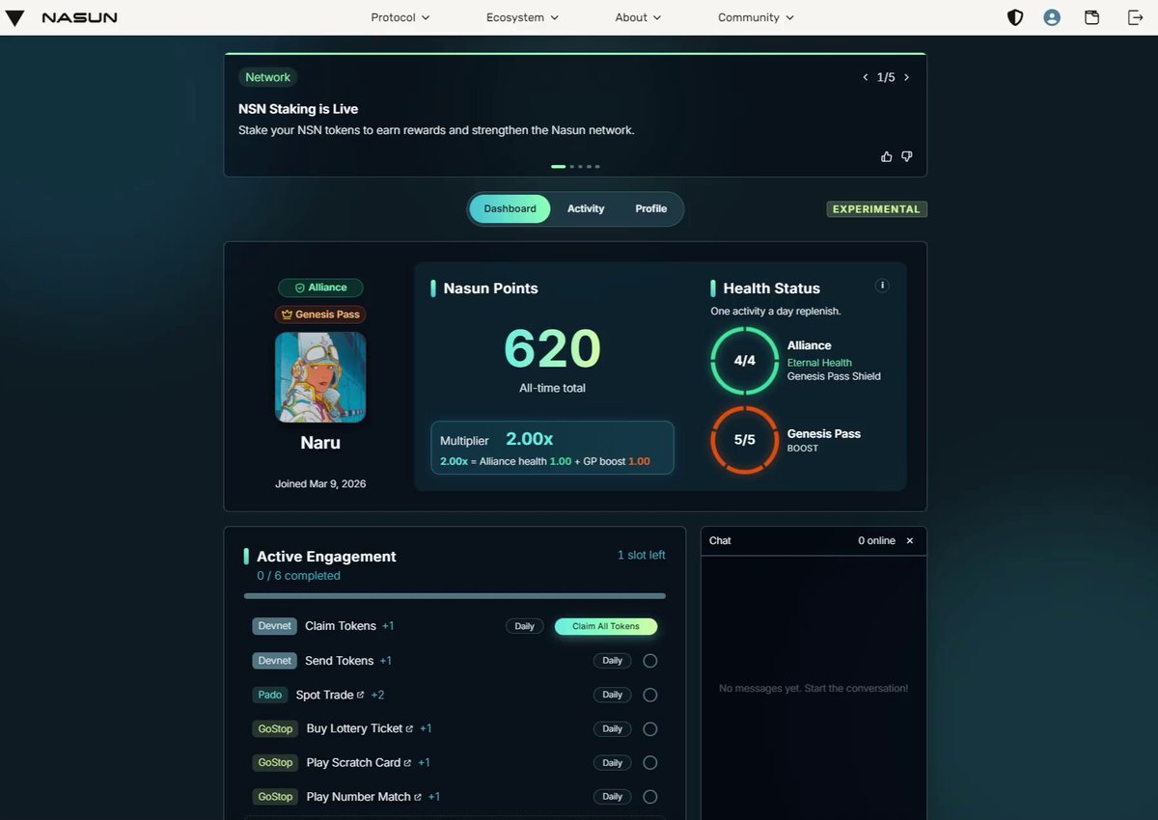Select the active banner pagination dot
Screen dimensions: 1158x820
(x=558, y=167)
